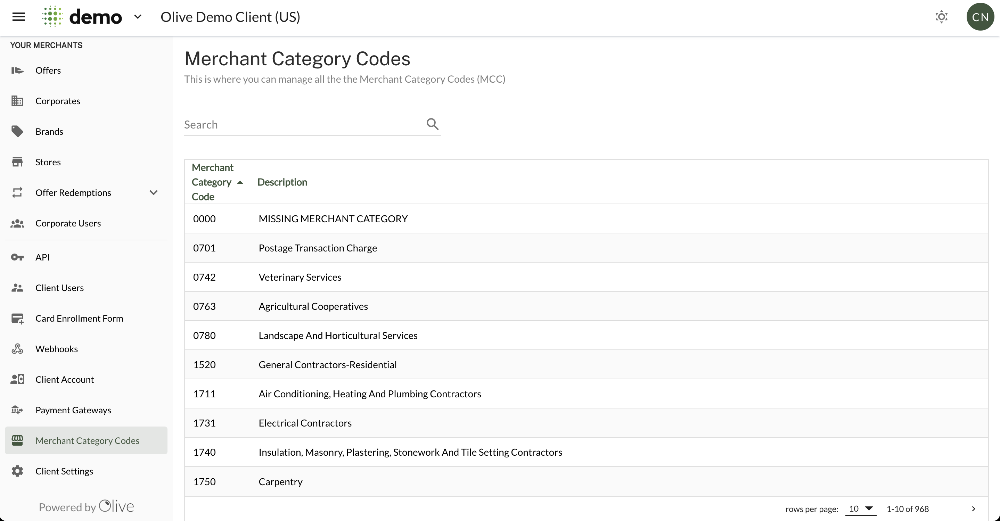Open the Stores menu item
The image size is (1000, 521).
(x=86, y=162)
